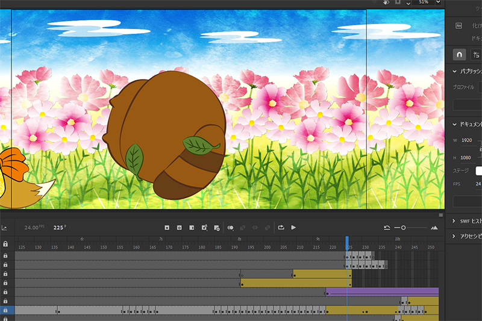Expand the SWF ヒストリー section
The width and height of the screenshot is (482, 321).
(454, 221)
